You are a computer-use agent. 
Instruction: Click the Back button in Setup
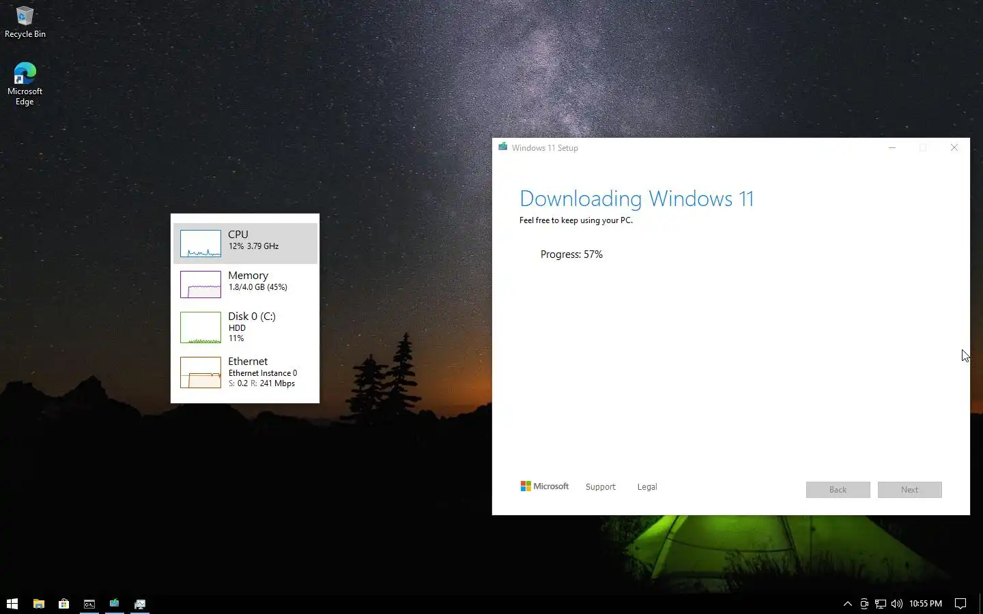pyautogui.click(x=838, y=490)
